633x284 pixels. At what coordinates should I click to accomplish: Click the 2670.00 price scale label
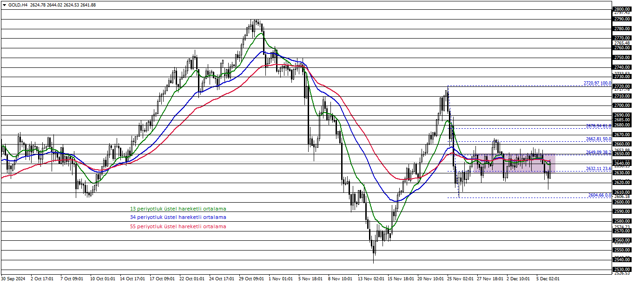pyautogui.click(x=622, y=135)
